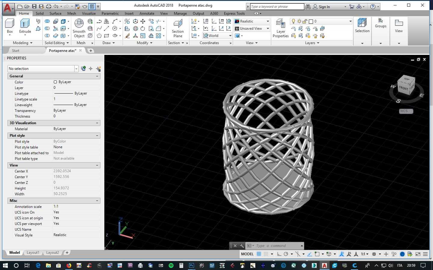
Task: Toggle object snap tracking in status bar
Action: click(x=309, y=254)
